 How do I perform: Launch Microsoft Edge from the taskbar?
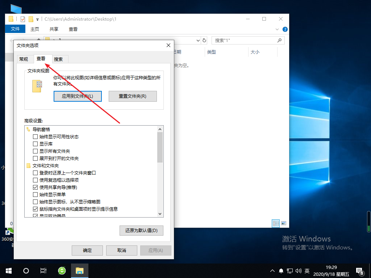point(62,270)
